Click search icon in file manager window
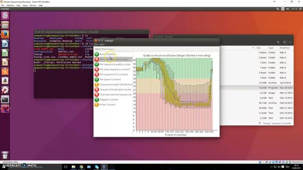Screen dimensions: 303x170 (278, 42)
